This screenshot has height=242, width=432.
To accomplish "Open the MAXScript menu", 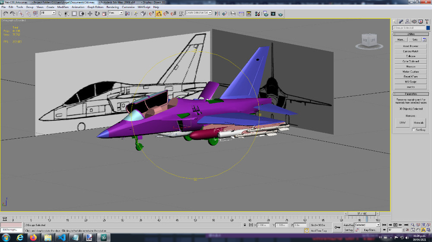I will tap(144, 7).
